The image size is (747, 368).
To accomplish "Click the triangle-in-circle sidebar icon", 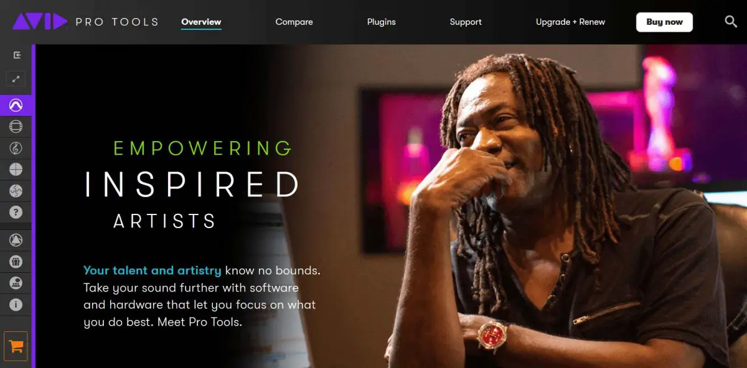I will tap(16, 240).
